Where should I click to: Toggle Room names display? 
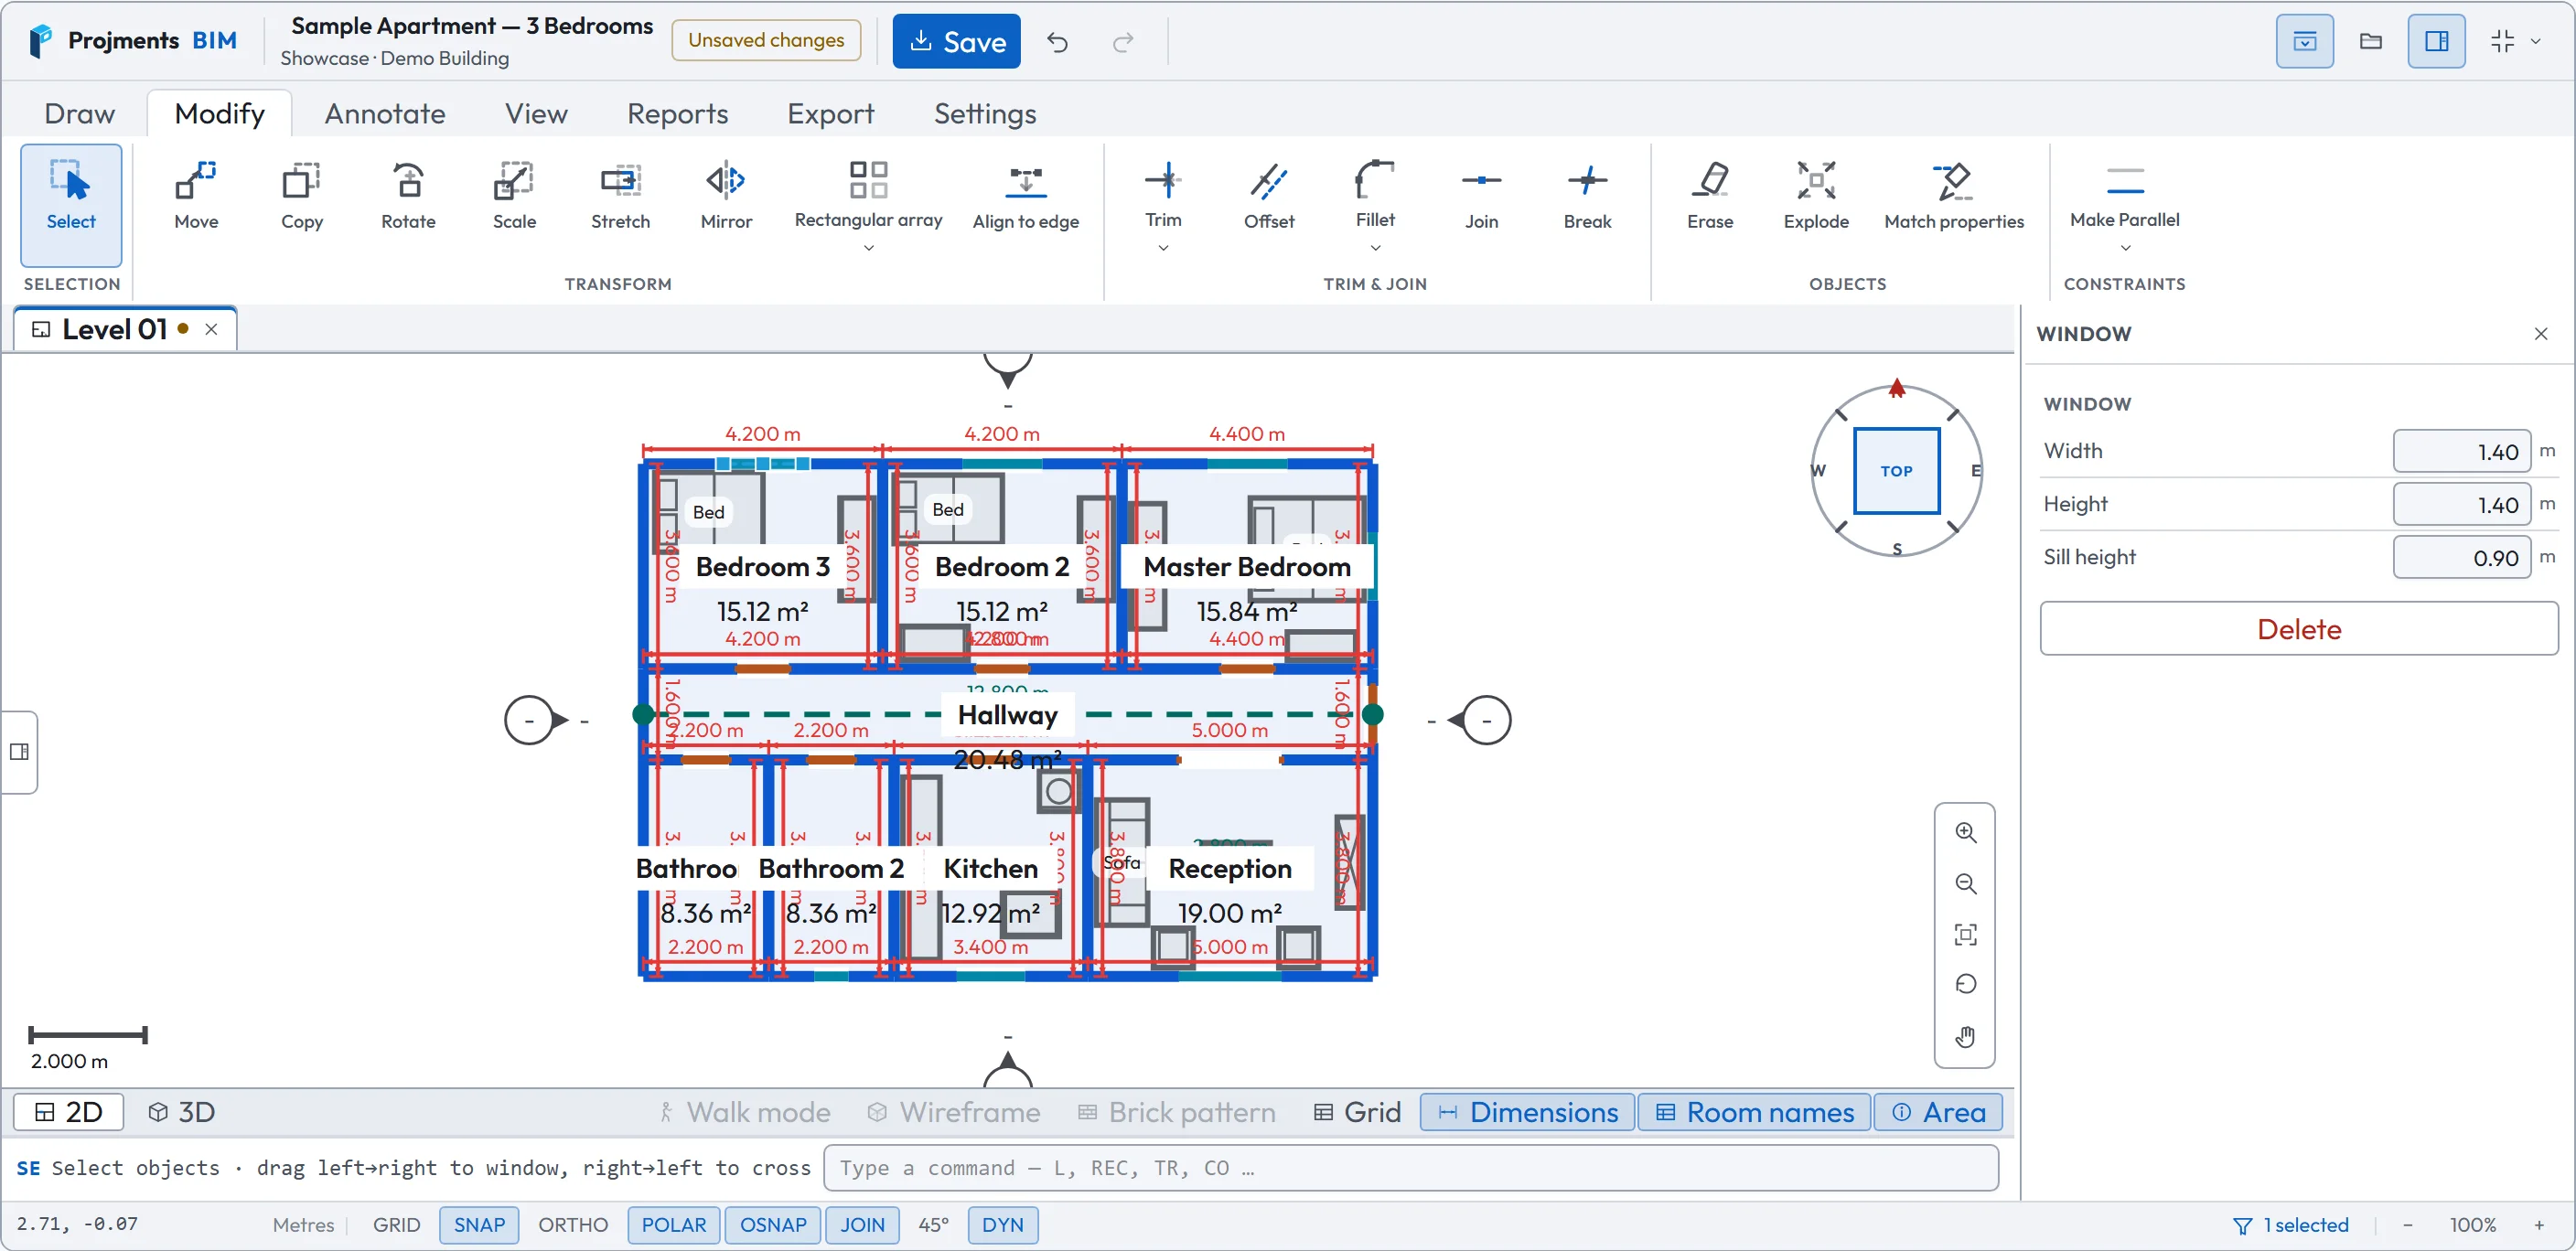click(x=1755, y=1112)
